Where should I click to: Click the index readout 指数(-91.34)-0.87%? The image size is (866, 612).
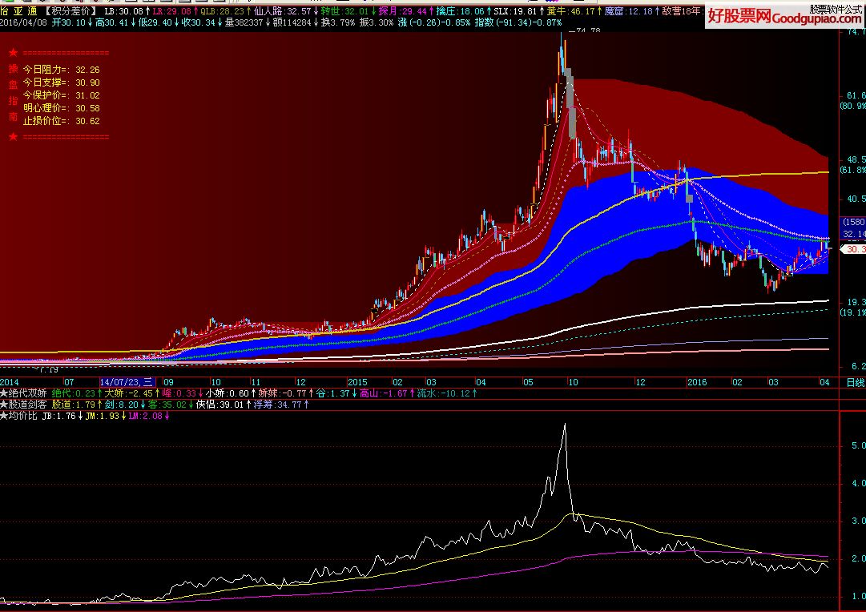click(518, 22)
